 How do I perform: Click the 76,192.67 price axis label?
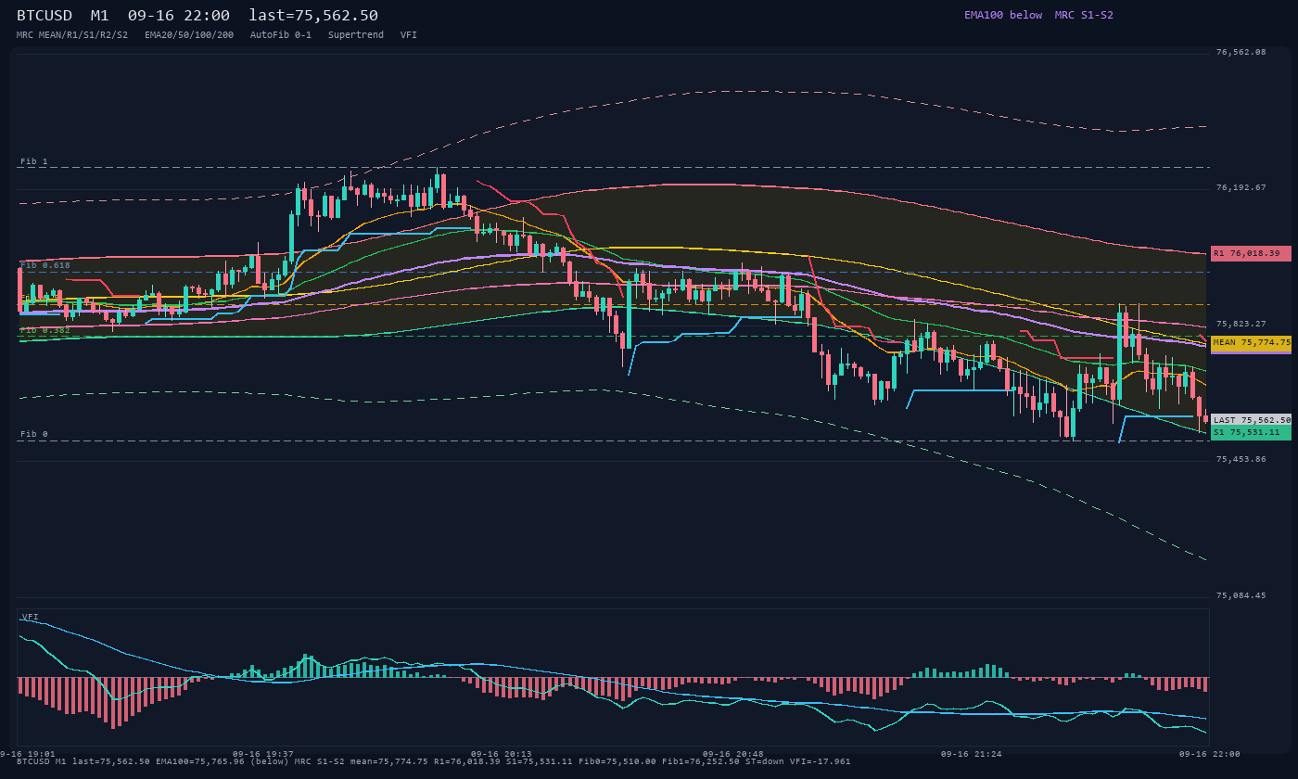1241,187
